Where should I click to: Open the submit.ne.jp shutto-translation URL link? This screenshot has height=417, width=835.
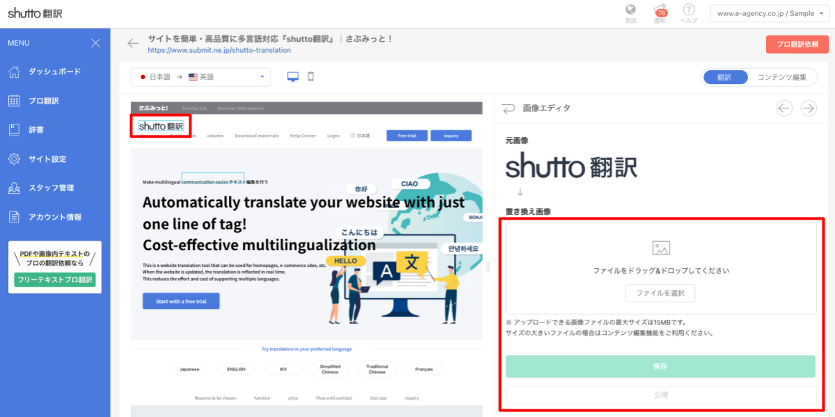(x=219, y=50)
